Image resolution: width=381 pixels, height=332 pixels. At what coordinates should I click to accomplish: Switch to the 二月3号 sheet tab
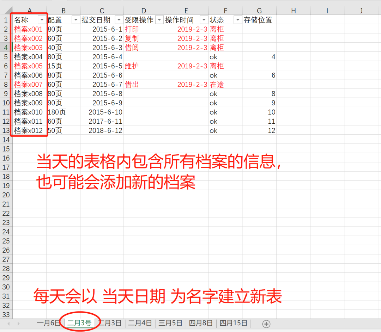tap(79, 323)
